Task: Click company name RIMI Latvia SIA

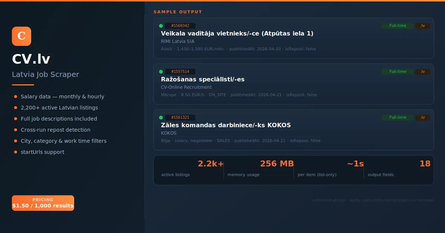Action: [178, 41]
